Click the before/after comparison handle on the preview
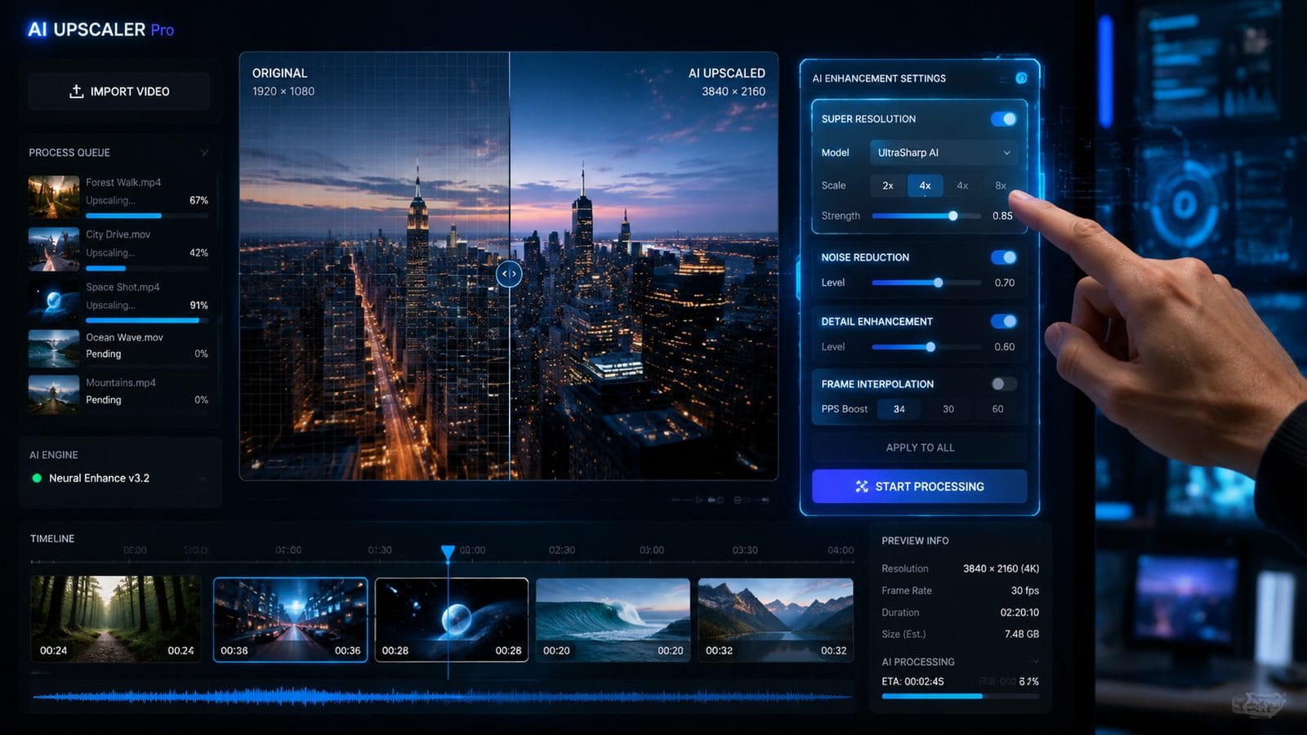This screenshot has height=735, width=1307. click(x=509, y=274)
